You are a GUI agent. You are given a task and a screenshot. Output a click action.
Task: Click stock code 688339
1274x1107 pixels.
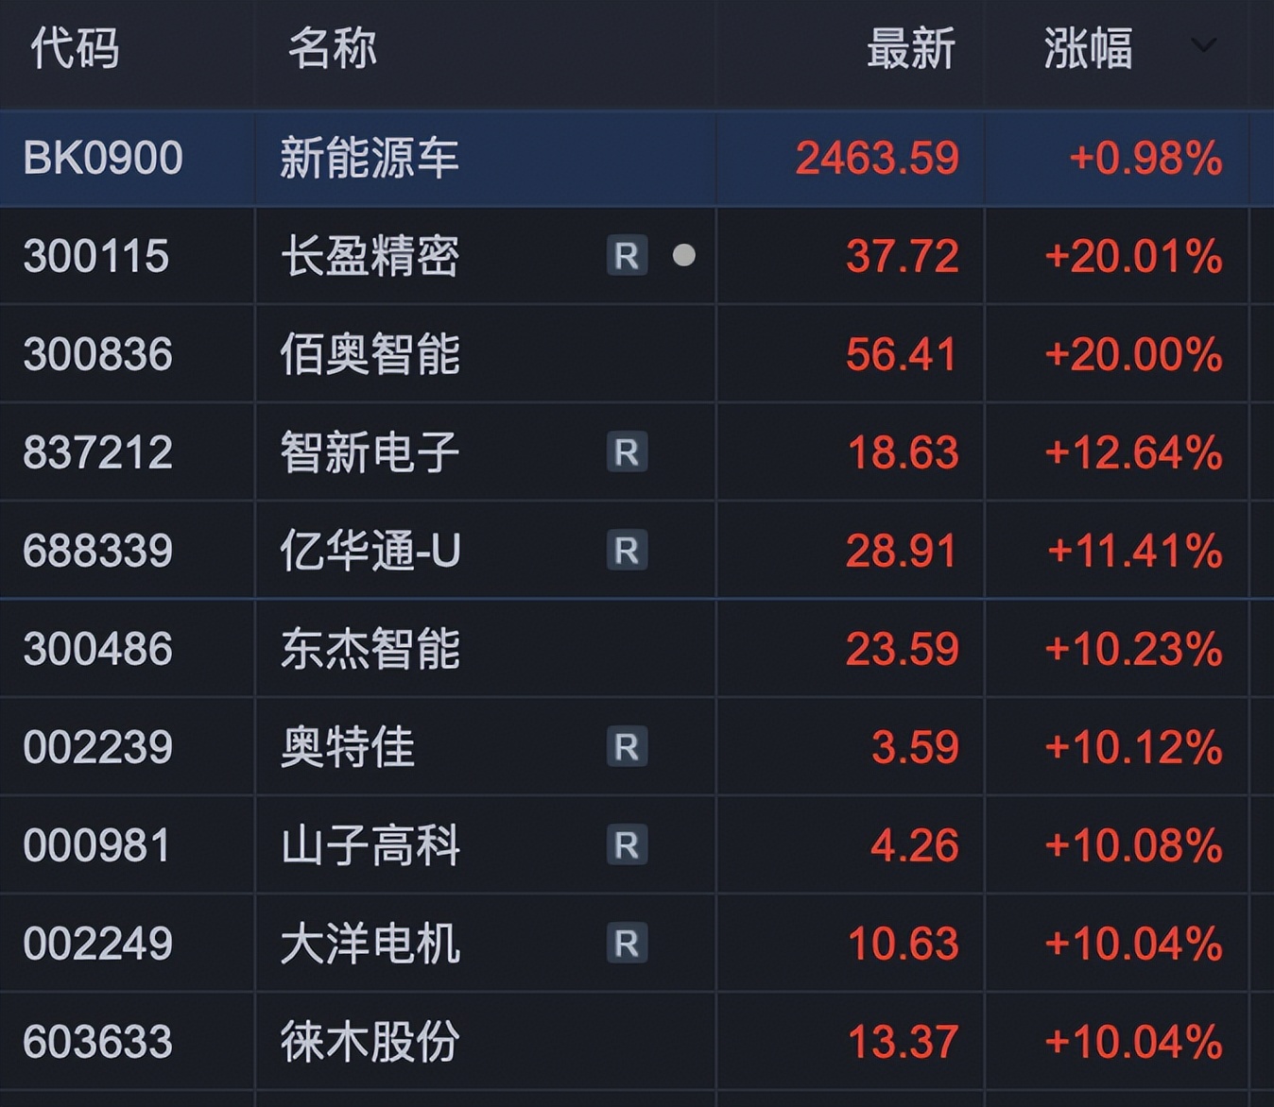pyautogui.click(x=98, y=551)
